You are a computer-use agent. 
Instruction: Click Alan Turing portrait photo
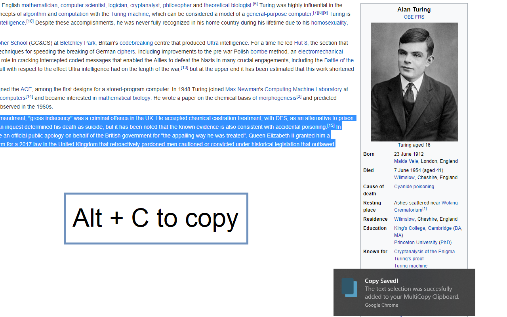point(414,82)
